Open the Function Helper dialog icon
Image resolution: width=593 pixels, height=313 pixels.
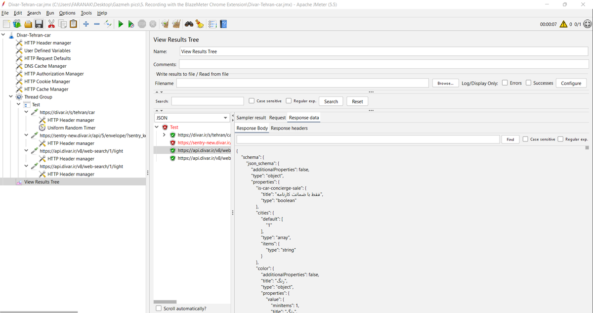pyautogui.click(x=212, y=24)
